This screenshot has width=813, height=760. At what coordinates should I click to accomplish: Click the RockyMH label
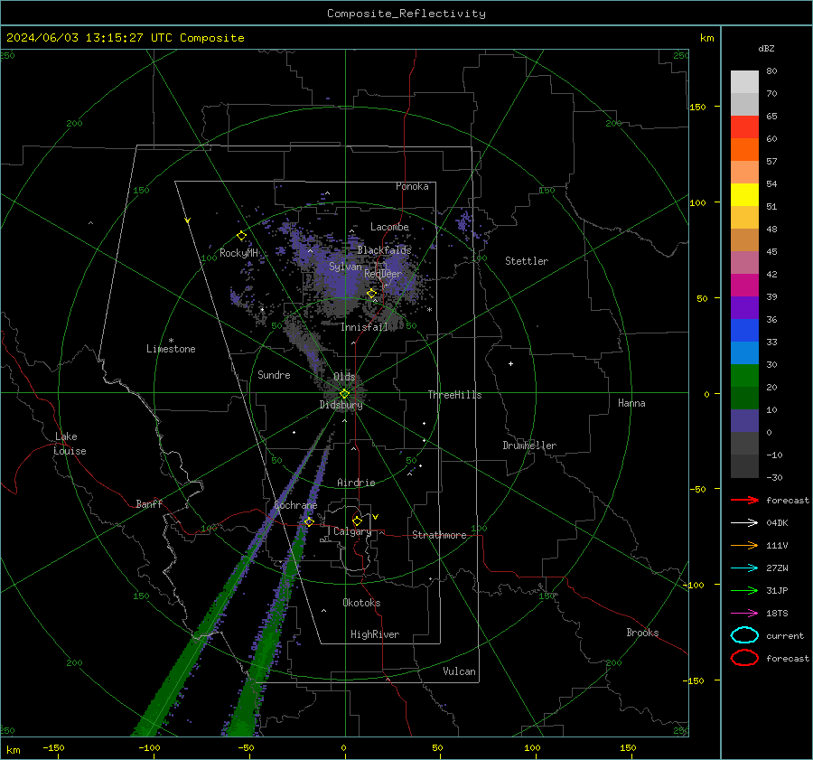[238, 253]
